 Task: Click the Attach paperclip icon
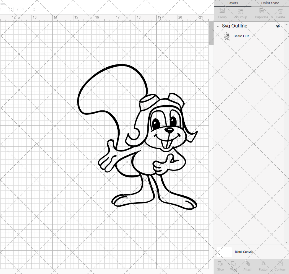pos(248,264)
